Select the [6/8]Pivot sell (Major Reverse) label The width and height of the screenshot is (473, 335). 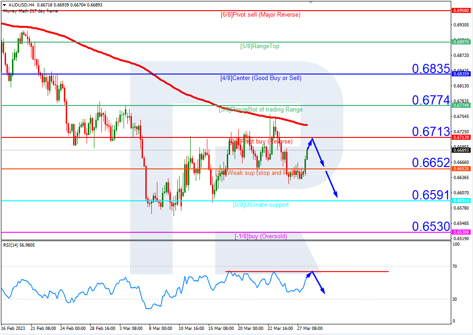(x=260, y=15)
